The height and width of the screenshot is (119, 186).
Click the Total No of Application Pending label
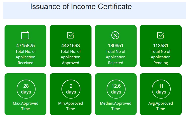[161, 57]
